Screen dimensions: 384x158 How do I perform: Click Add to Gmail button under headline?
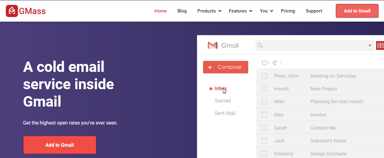[60, 145]
